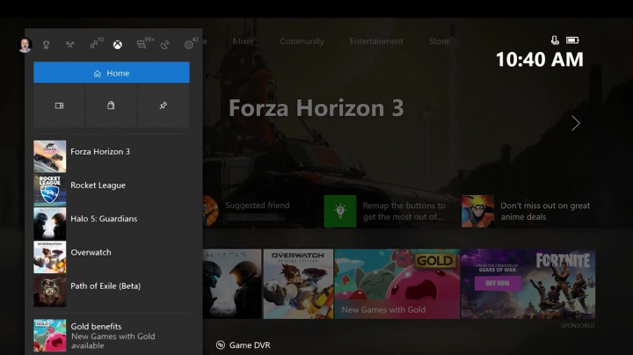Open Game DVR section

(244, 345)
